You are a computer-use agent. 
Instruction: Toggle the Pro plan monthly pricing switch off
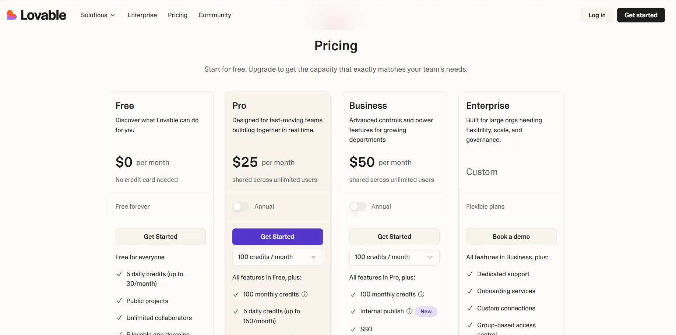point(240,206)
